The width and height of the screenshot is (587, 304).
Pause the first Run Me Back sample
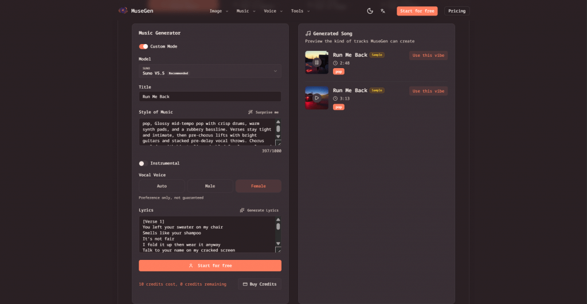[x=316, y=62]
